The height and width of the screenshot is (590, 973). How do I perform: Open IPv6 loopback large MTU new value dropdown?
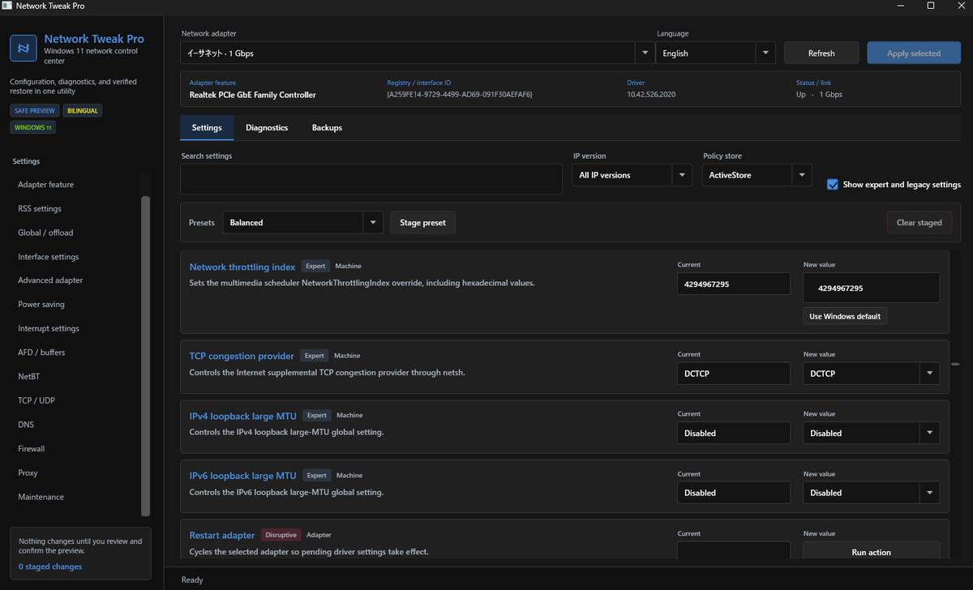872,493
